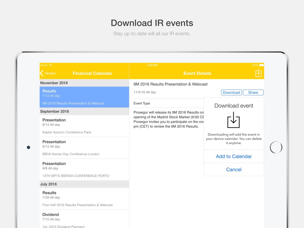Cancel the Download event popover
This screenshot has width=304, height=228.
[233, 169]
